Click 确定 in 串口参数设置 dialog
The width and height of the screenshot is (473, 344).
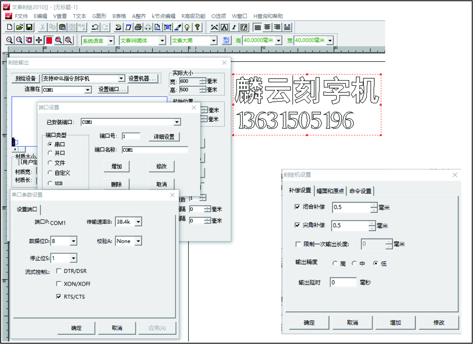coord(76,328)
